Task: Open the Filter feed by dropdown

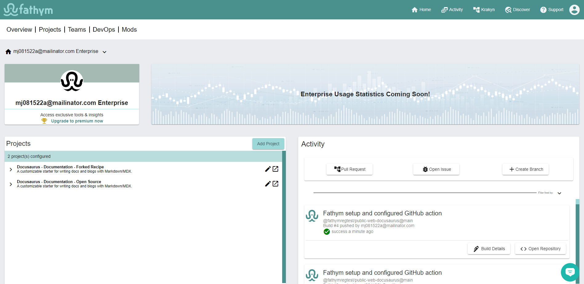Action: 559,193
